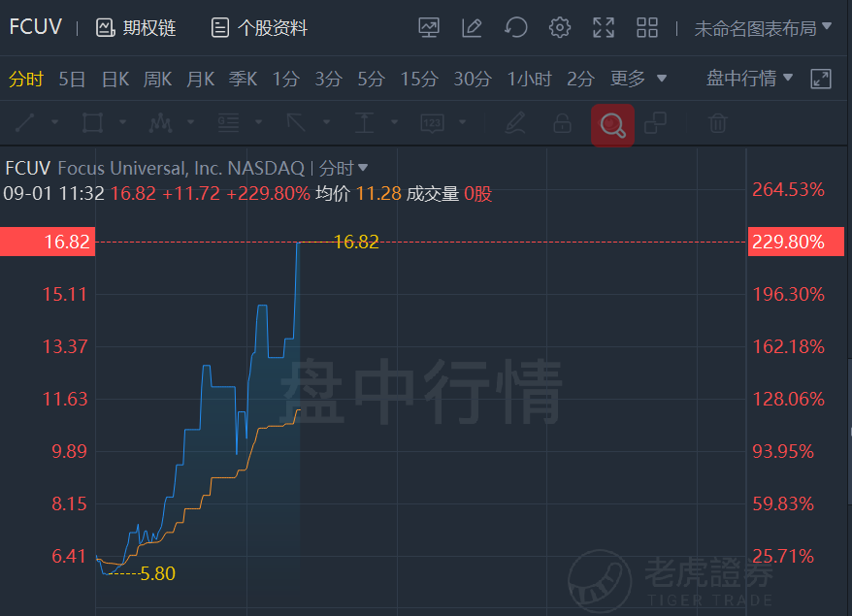Select the arrow drawing tool
Screen dimensions: 852x616
296,123
